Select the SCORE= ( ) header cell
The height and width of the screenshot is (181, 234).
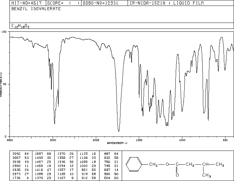[63, 3]
